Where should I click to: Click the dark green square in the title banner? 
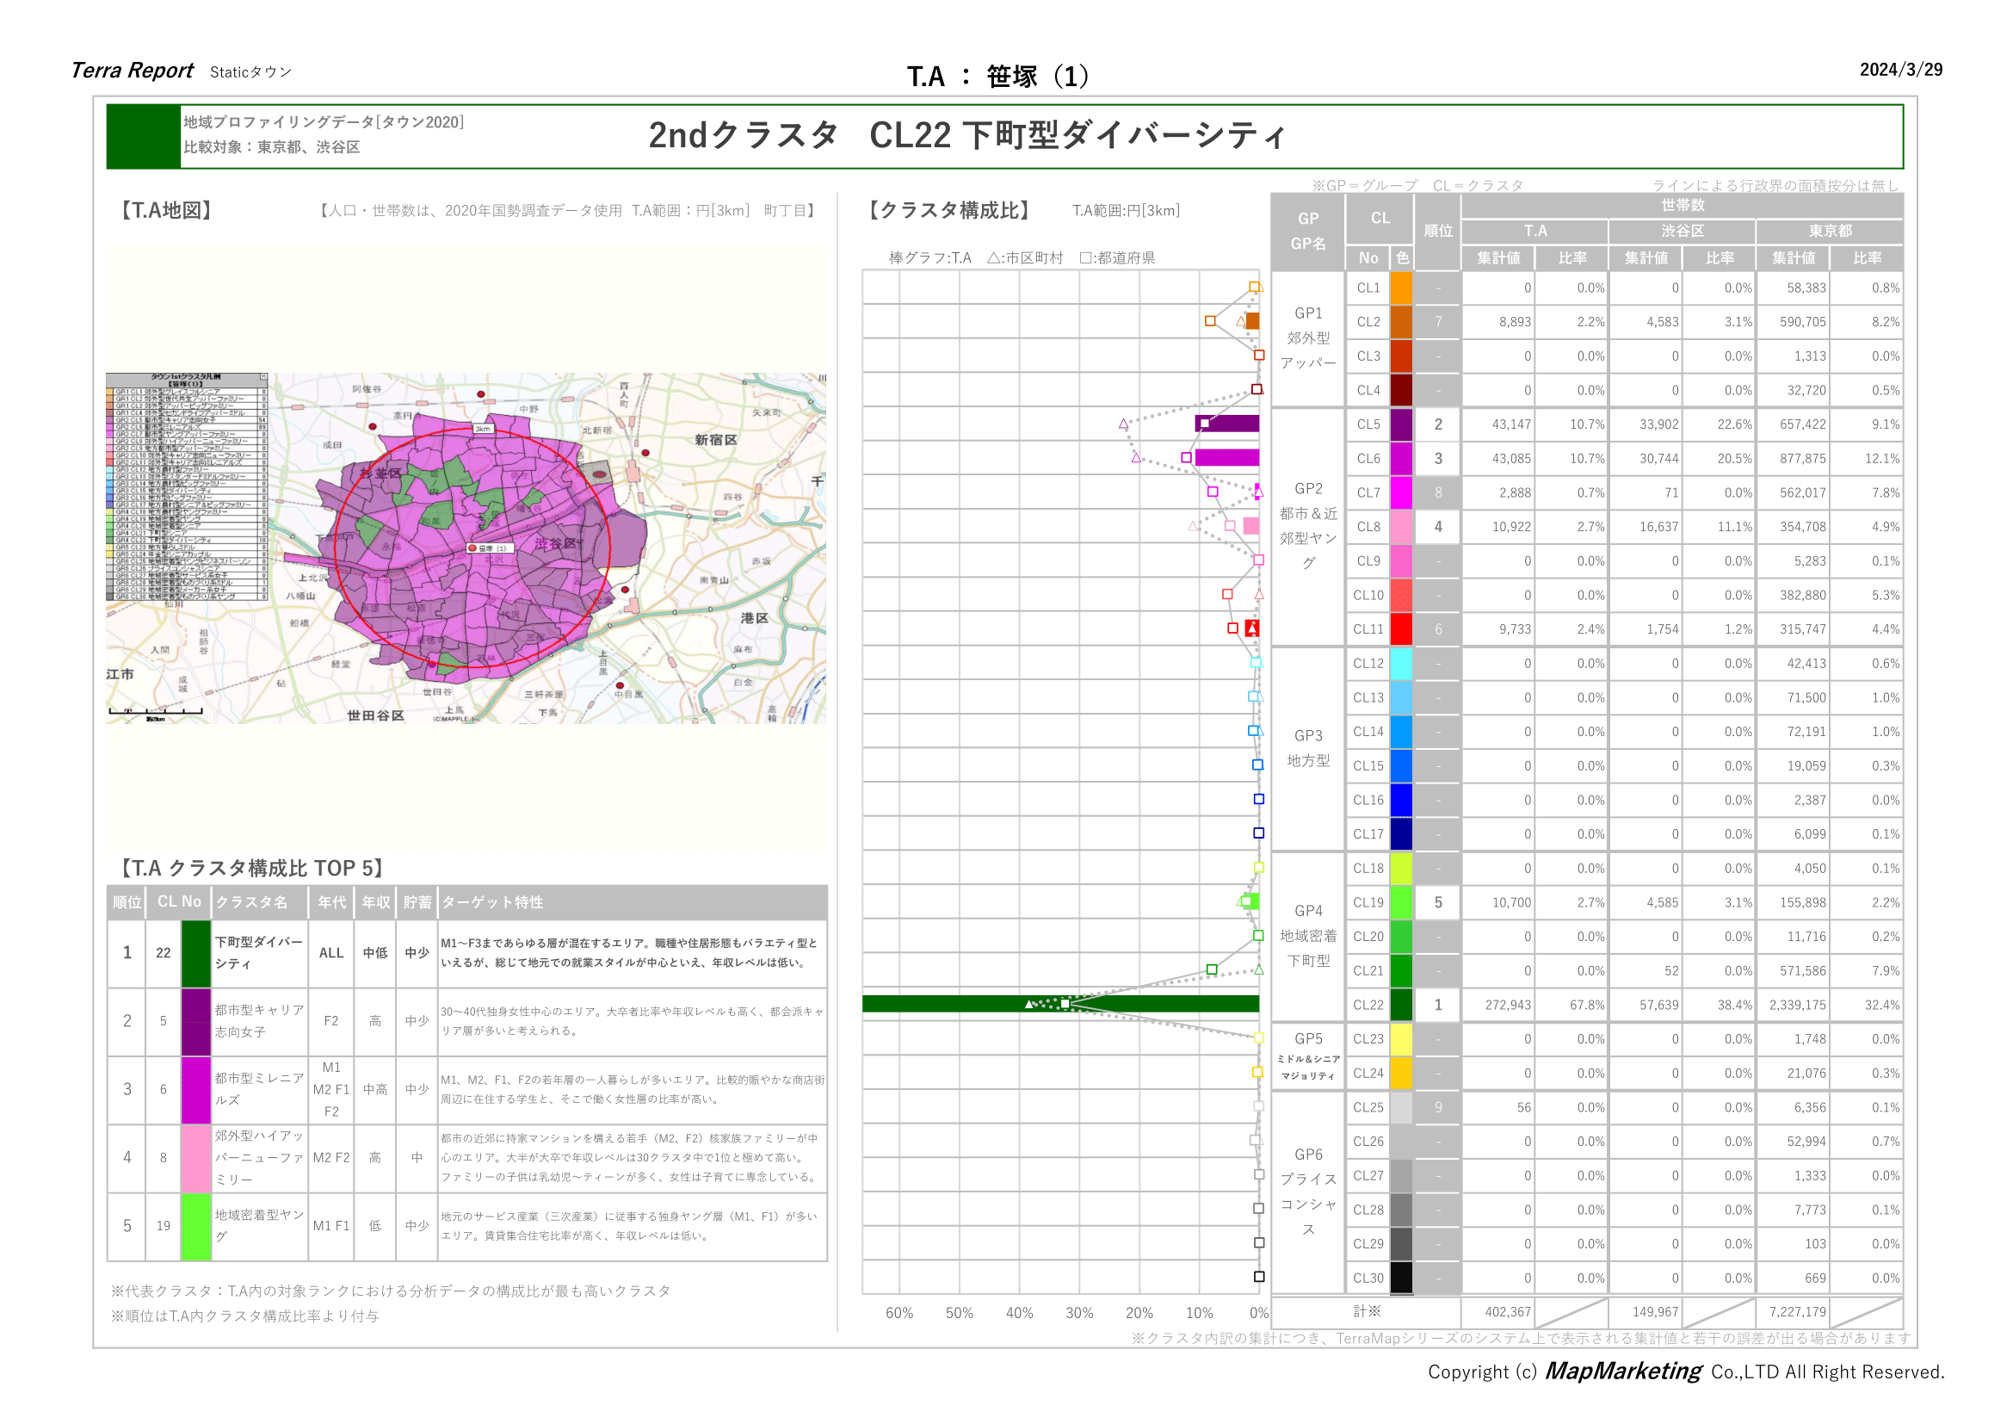[144, 137]
